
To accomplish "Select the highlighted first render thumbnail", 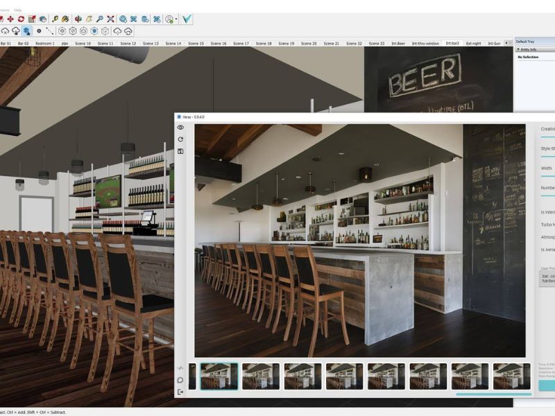I will pos(219,376).
